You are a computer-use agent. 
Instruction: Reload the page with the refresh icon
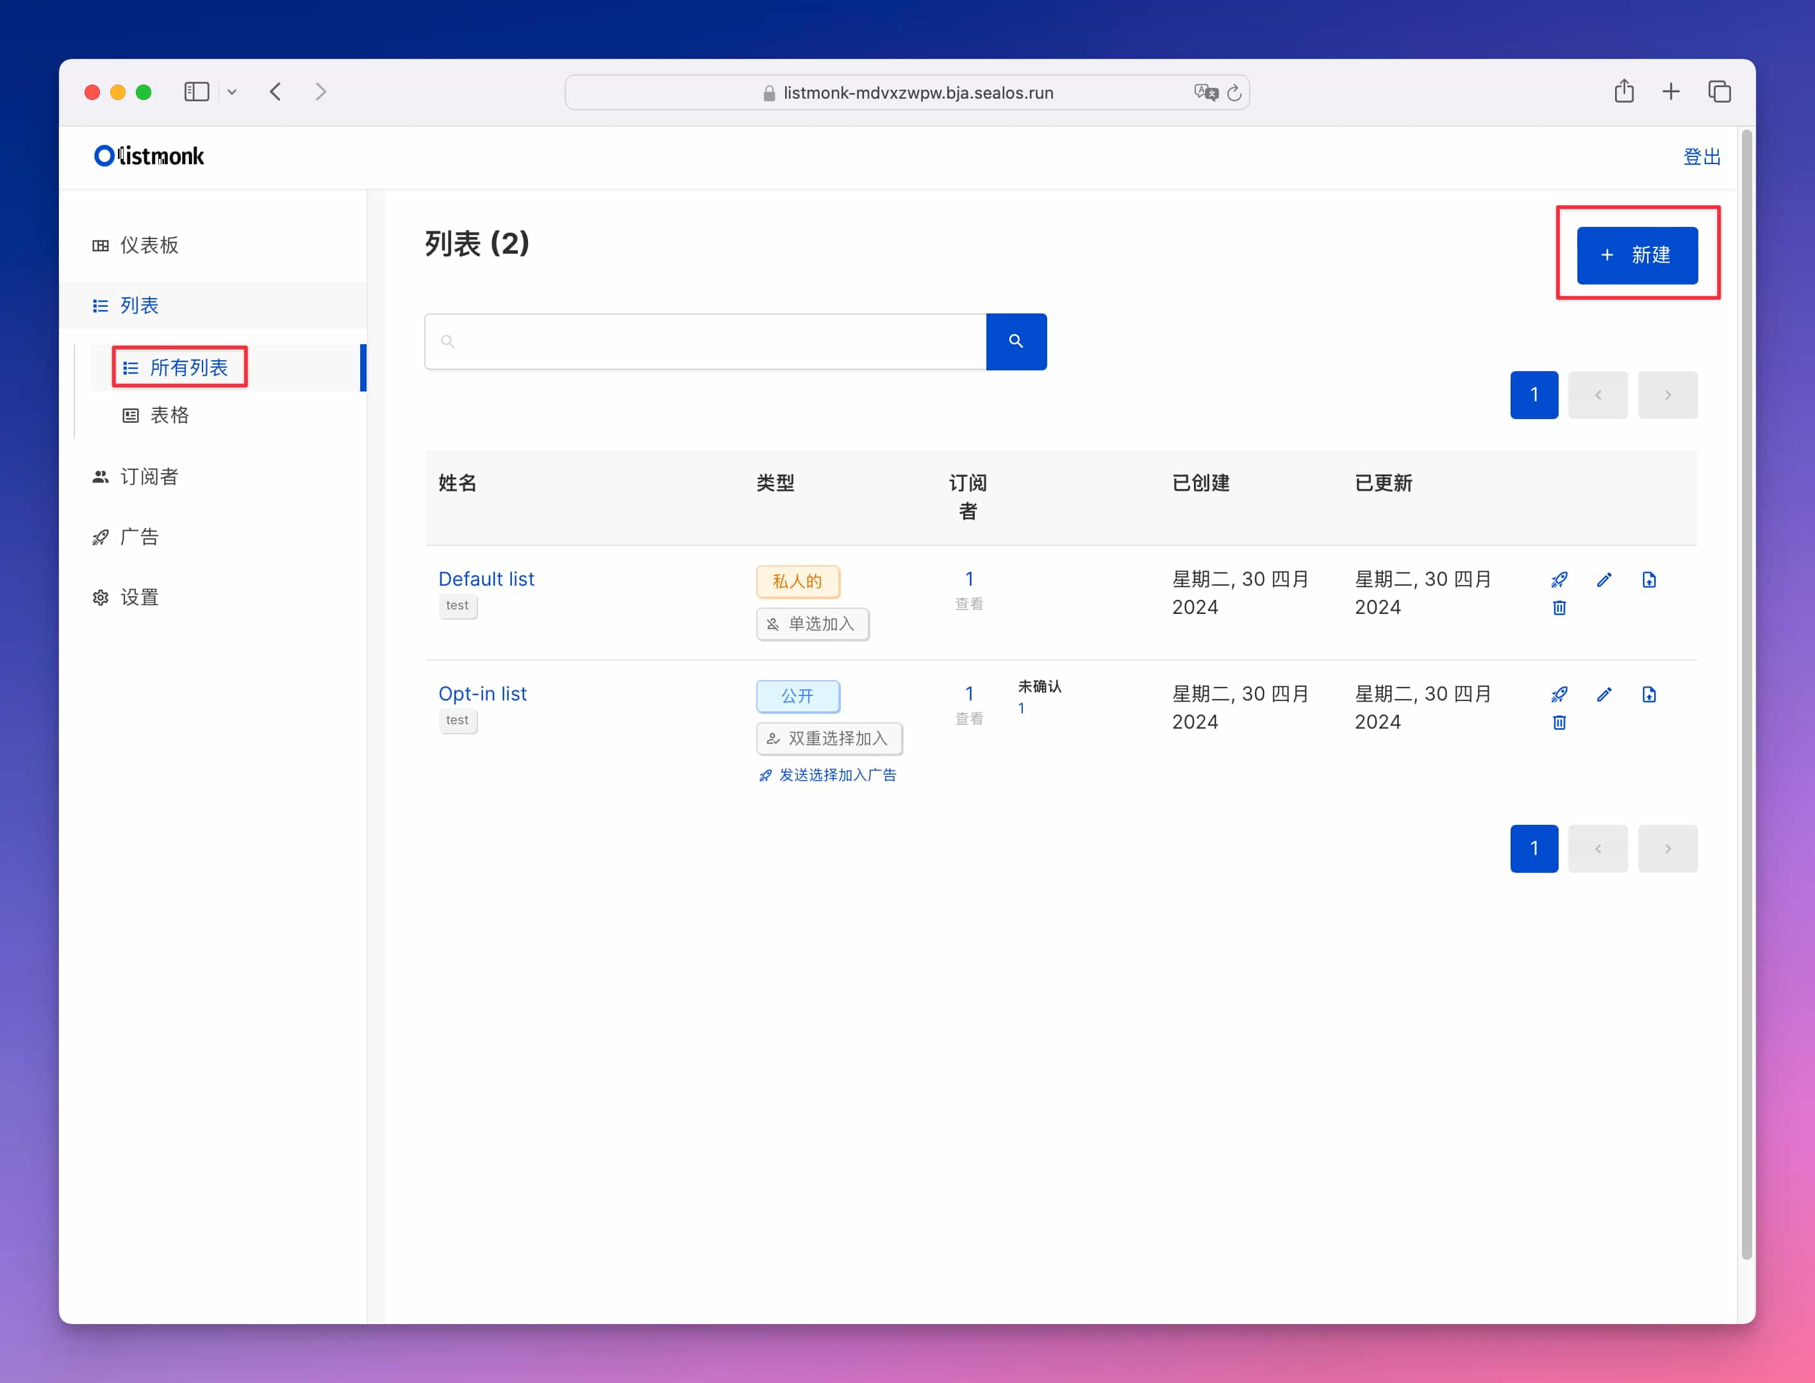pos(1234,92)
